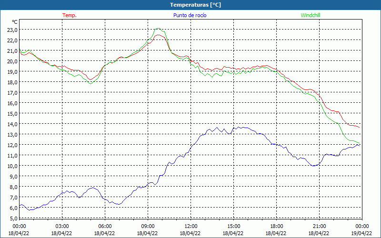This screenshot has width=381, height=238.
Task: Click the 03:00 time axis label
Action: 62,227
